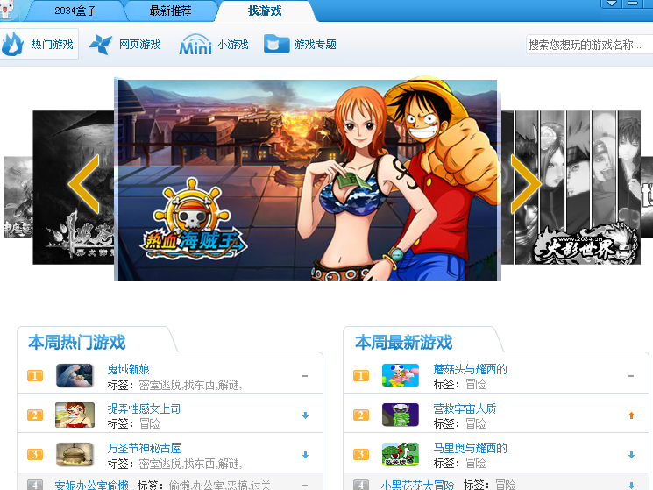Open the 万圣节神秘古屋 game thumbnail
The width and height of the screenshot is (653, 490).
[x=75, y=455]
